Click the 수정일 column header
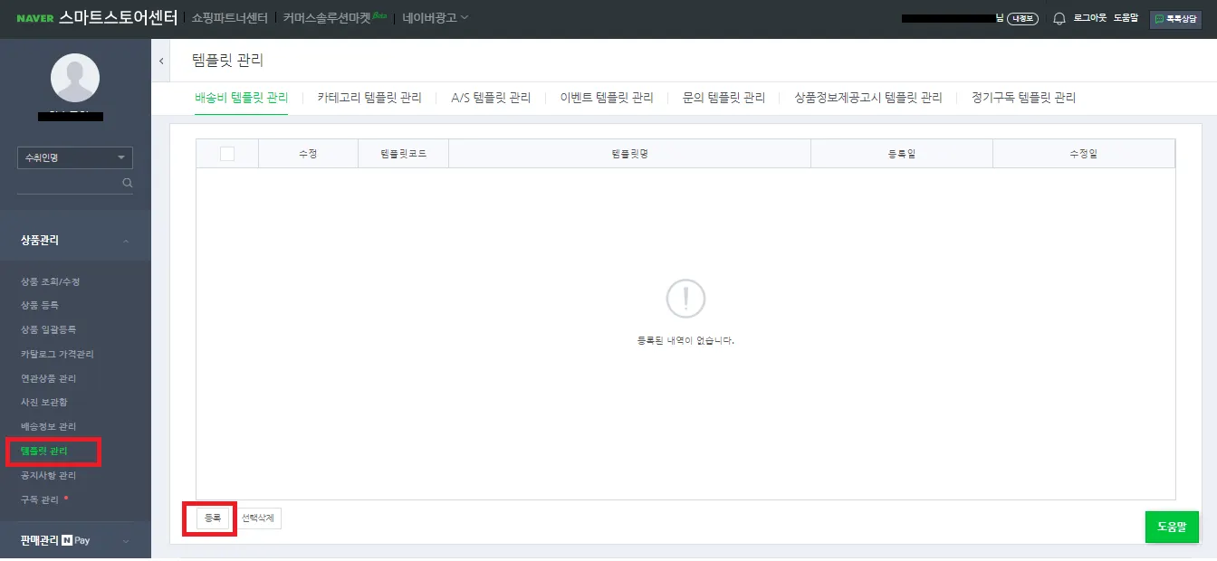 point(1083,154)
